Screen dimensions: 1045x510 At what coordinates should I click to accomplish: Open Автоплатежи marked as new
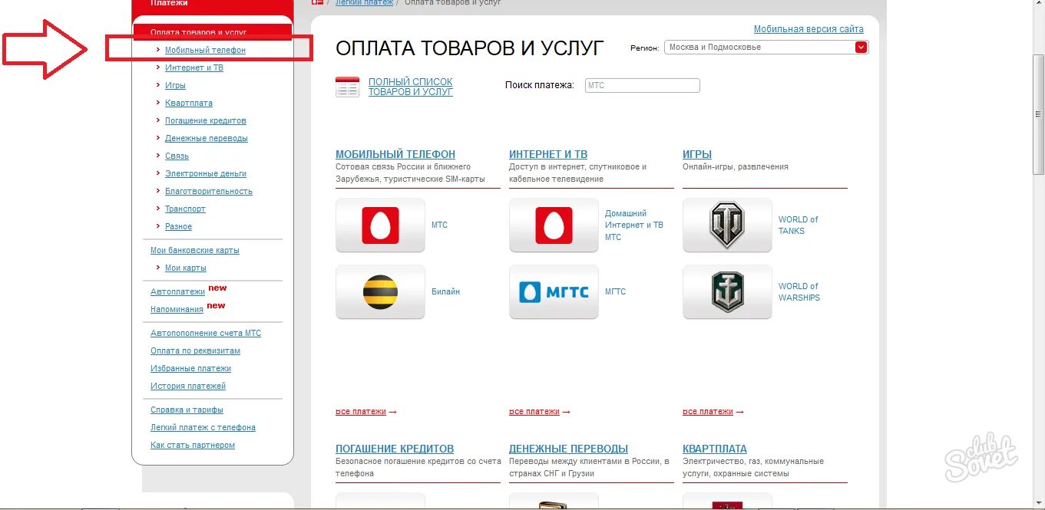click(x=177, y=291)
